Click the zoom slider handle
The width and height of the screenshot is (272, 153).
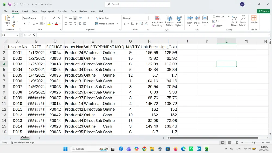tap(255, 143)
